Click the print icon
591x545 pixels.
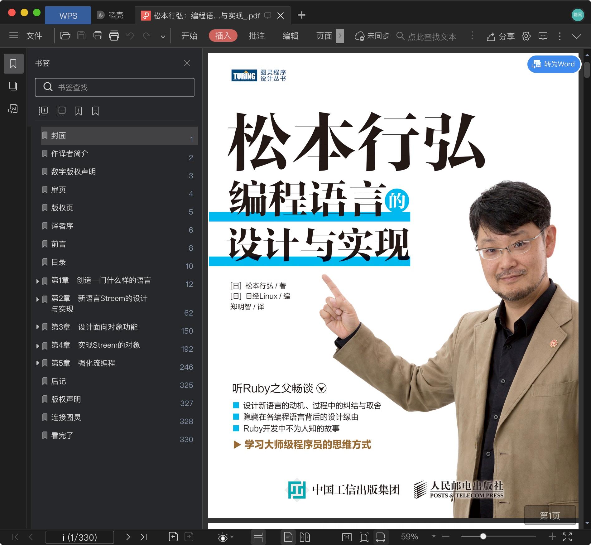pyautogui.click(x=98, y=36)
